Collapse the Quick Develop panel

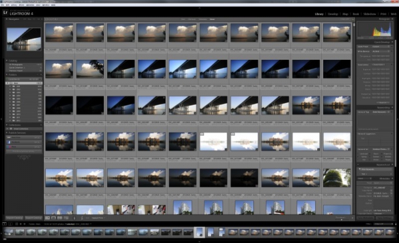pyautogui.click(x=392, y=42)
